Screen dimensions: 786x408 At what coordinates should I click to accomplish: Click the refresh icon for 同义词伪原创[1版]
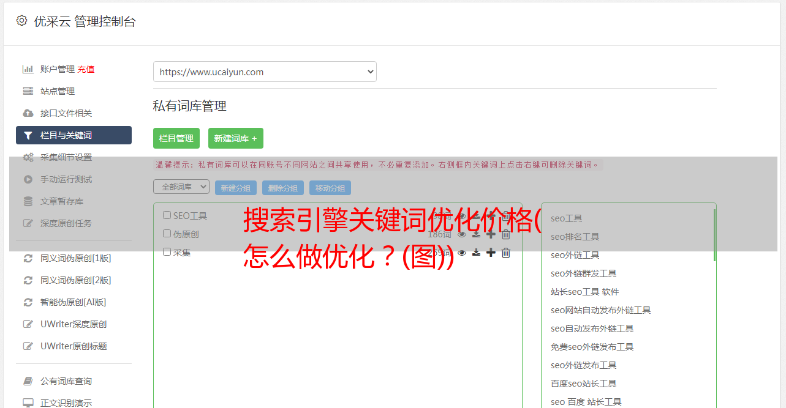click(x=28, y=258)
